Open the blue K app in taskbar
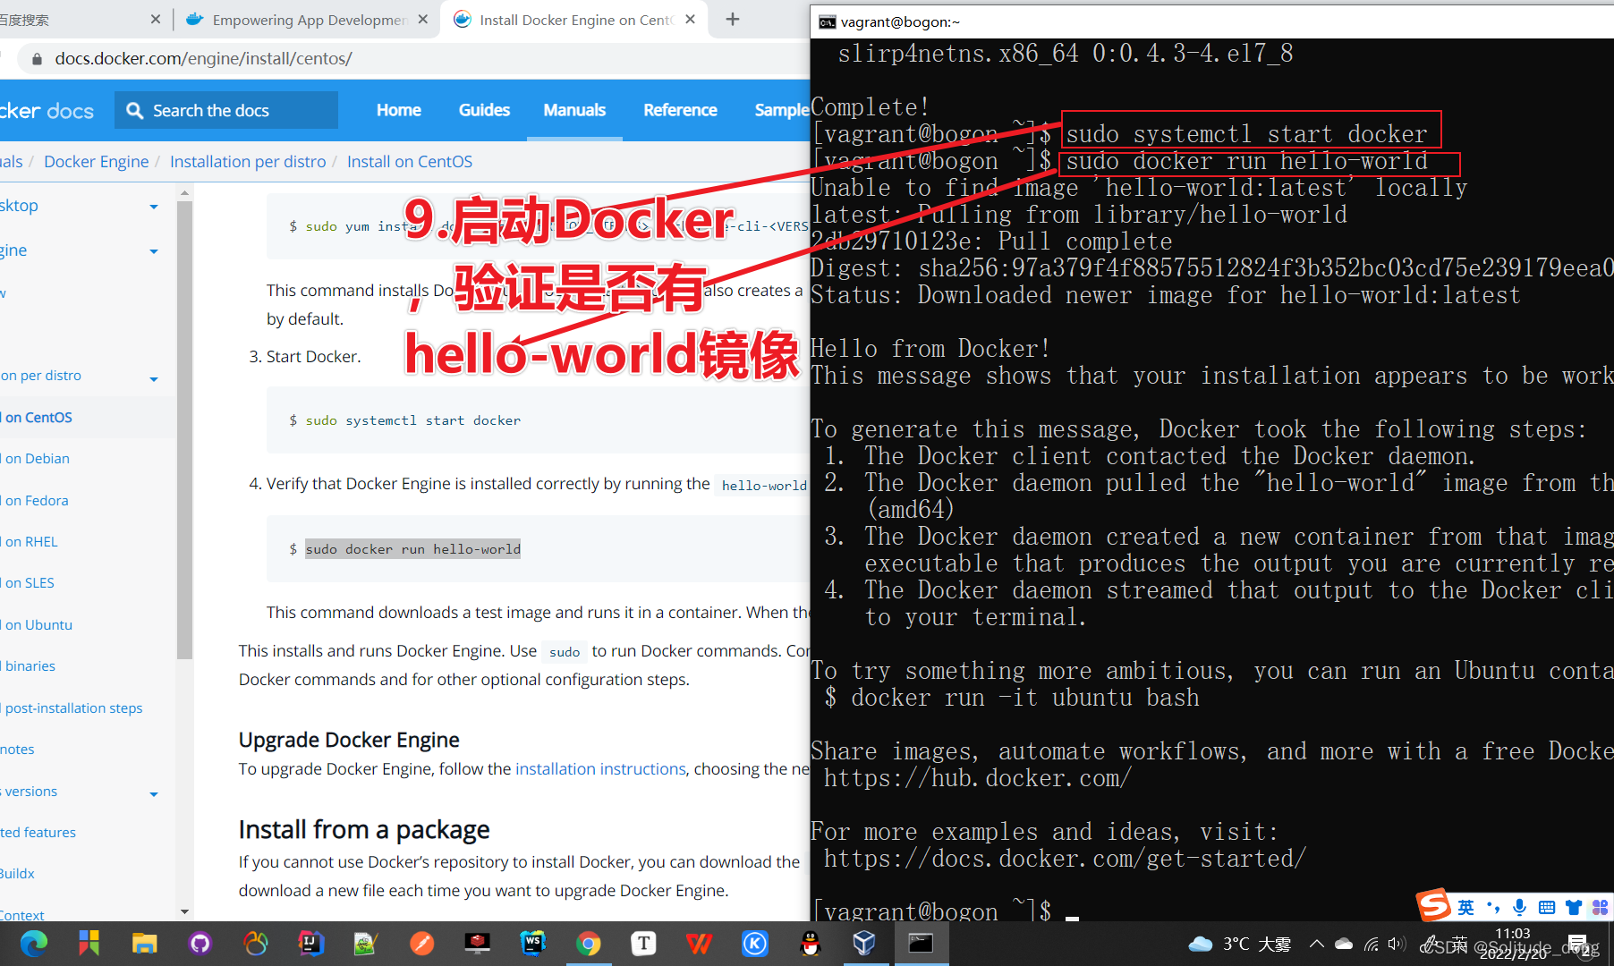This screenshot has height=966, width=1614. pos(754,944)
